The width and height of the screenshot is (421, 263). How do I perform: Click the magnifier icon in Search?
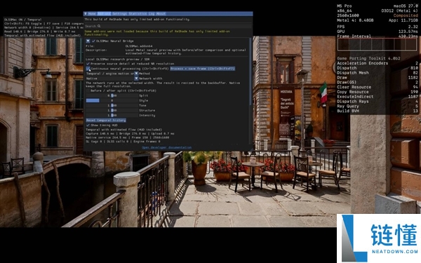point(99,26)
